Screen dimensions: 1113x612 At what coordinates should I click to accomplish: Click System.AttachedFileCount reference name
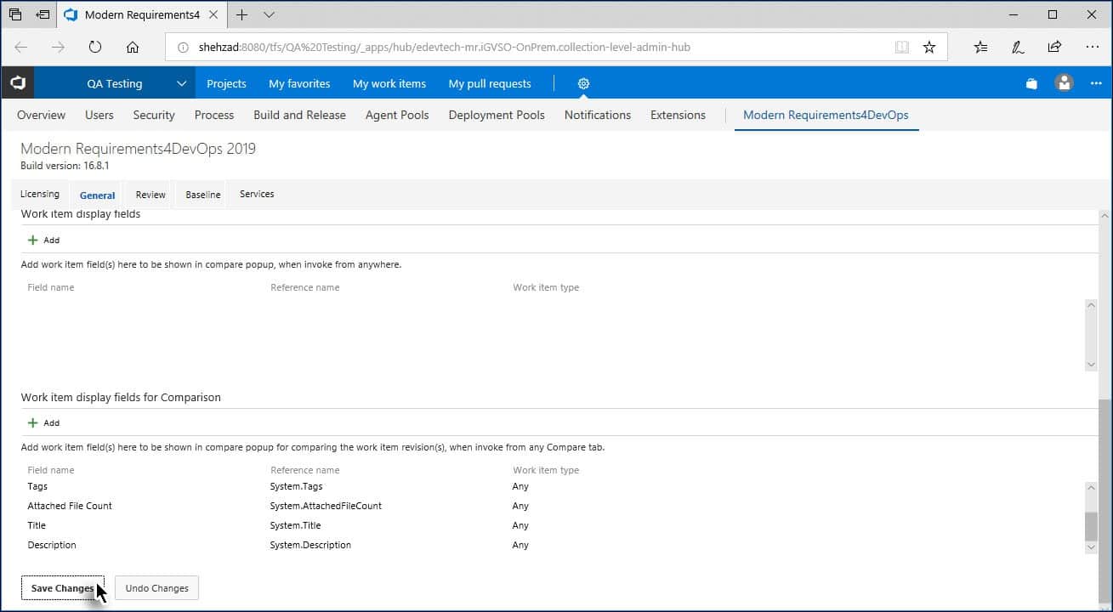click(326, 506)
